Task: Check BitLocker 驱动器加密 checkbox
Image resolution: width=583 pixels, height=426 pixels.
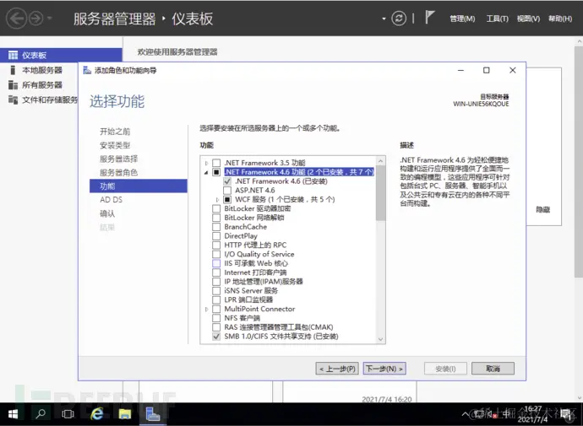Action: (216, 208)
